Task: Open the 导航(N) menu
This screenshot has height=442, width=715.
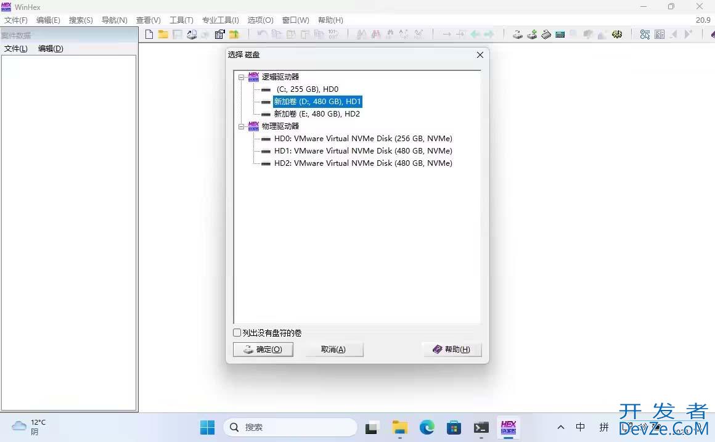Action: coord(115,20)
